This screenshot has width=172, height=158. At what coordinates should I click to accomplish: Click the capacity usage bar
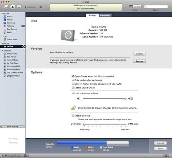pos(93,143)
